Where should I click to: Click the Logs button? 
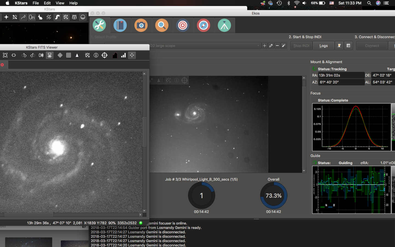(324, 46)
